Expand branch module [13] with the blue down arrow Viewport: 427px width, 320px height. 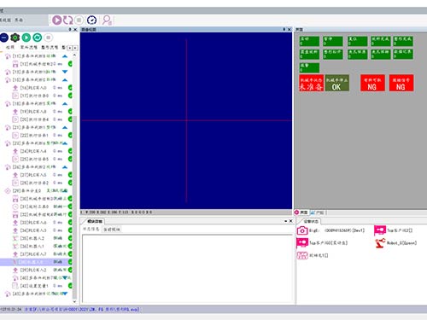tap(65, 72)
